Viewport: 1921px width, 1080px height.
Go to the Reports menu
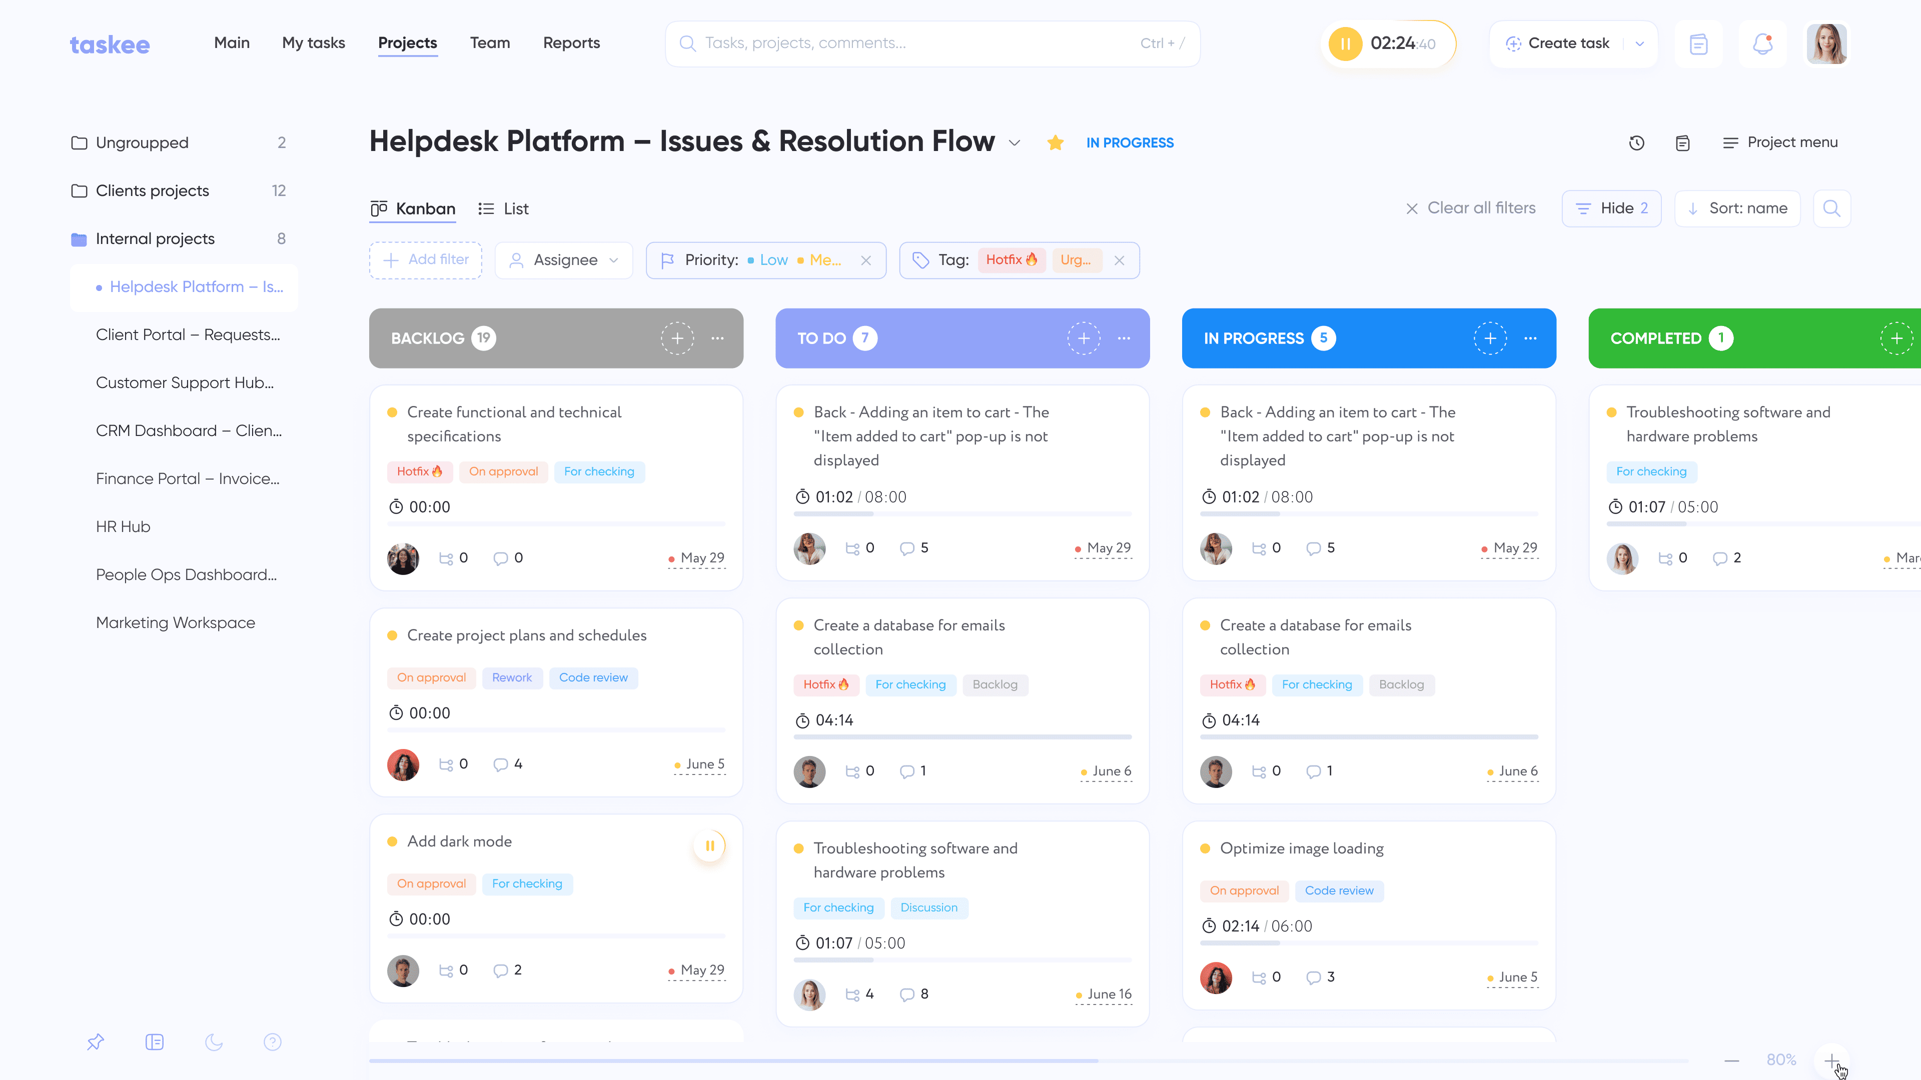coord(571,43)
